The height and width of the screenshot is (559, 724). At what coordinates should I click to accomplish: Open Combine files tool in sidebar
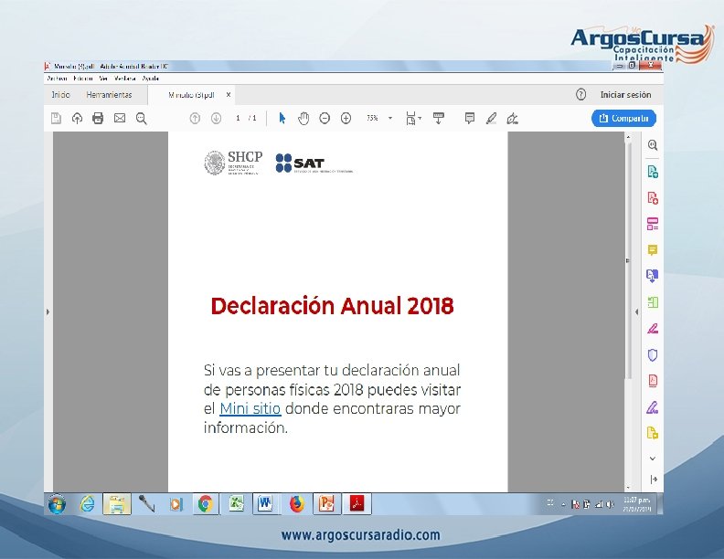tap(653, 276)
